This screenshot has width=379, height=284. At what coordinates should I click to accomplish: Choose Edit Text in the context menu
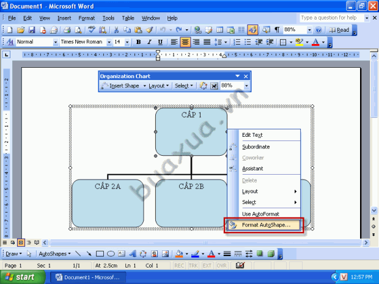point(264,135)
